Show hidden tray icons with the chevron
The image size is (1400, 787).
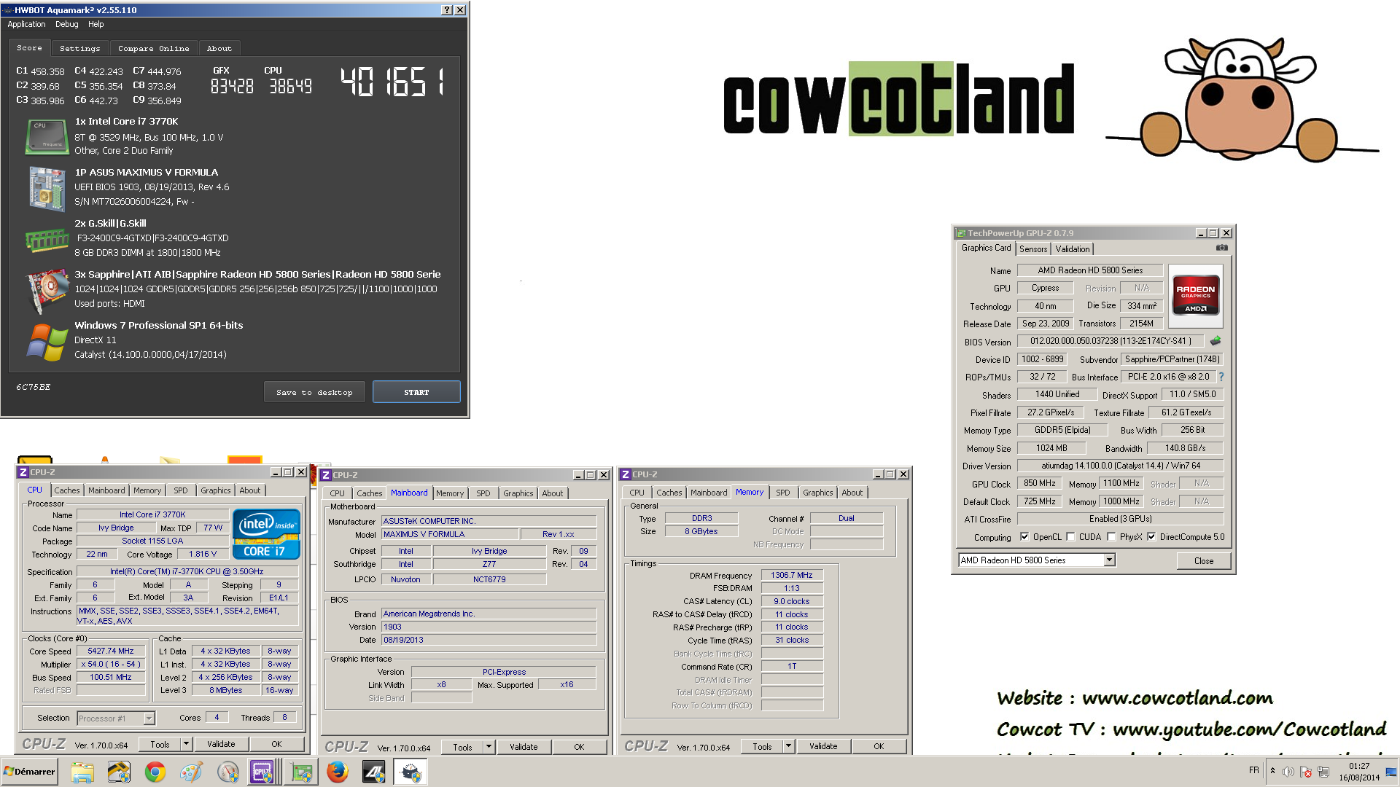click(1272, 771)
